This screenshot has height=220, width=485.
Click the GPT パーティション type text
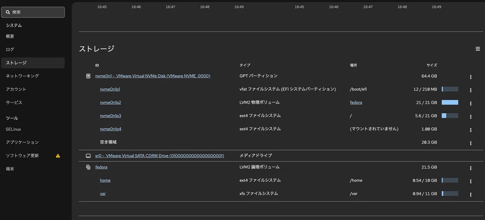[x=259, y=76]
